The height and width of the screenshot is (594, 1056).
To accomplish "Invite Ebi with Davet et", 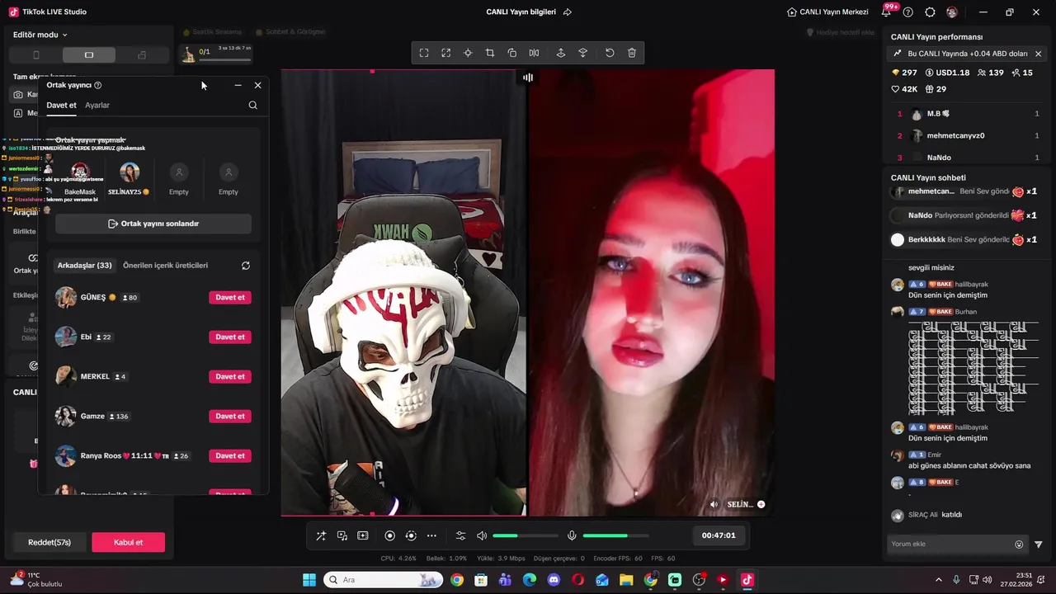I will pyautogui.click(x=230, y=337).
